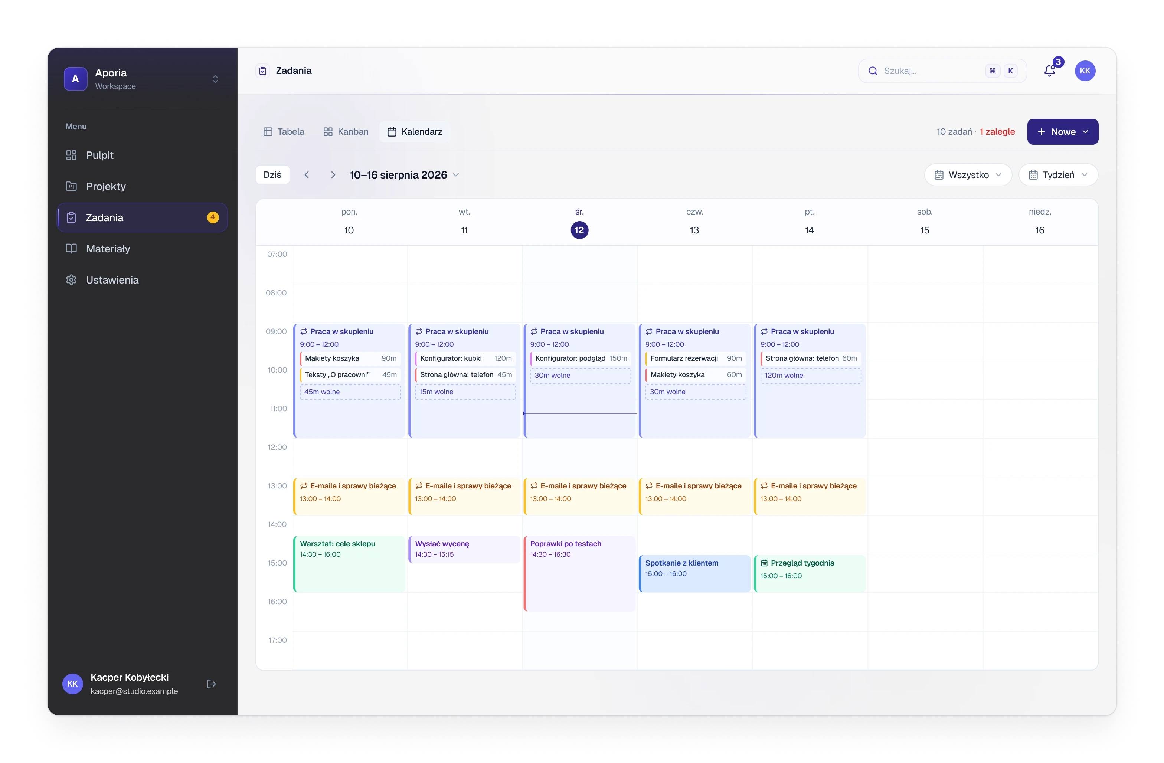1164x763 pixels.
Task: Switch to the Tabela view tab
Action: pyautogui.click(x=284, y=132)
